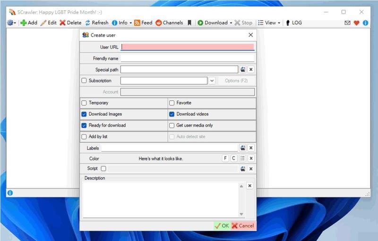The image size is (378, 241).
Task: Browse for a Script file
Action: click(x=243, y=169)
